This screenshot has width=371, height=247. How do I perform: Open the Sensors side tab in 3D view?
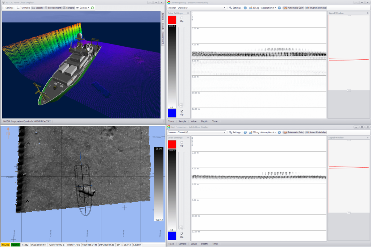click(x=163, y=17)
